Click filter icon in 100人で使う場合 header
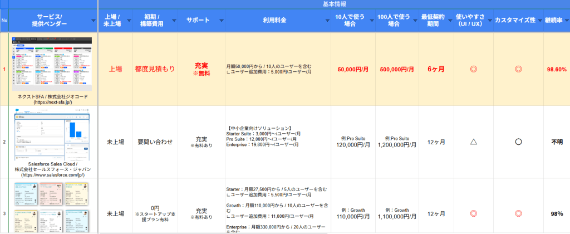Image resolution: width=570 pixels, height=234 pixels. (x=414, y=21)
